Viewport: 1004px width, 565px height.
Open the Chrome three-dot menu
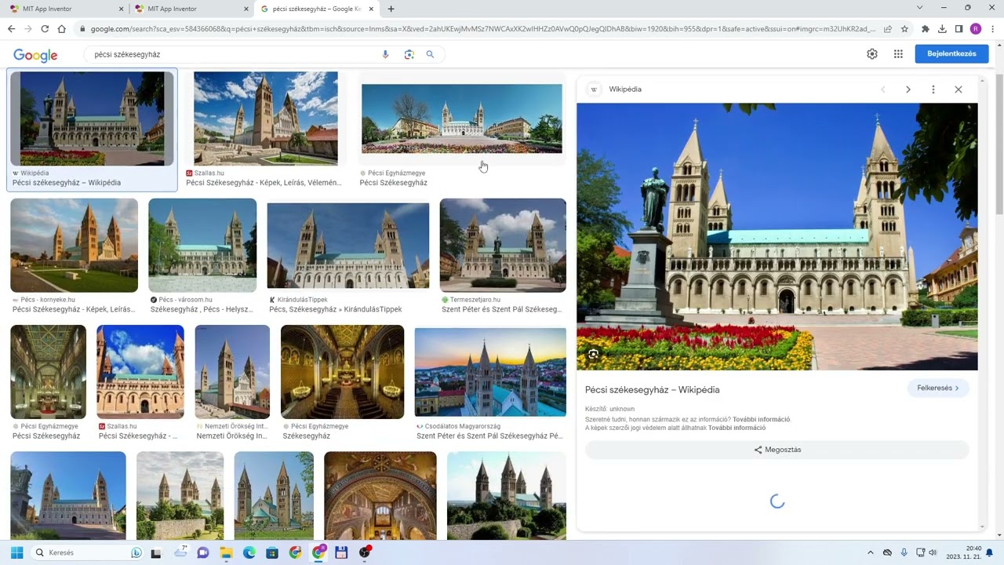coord(991,29)
